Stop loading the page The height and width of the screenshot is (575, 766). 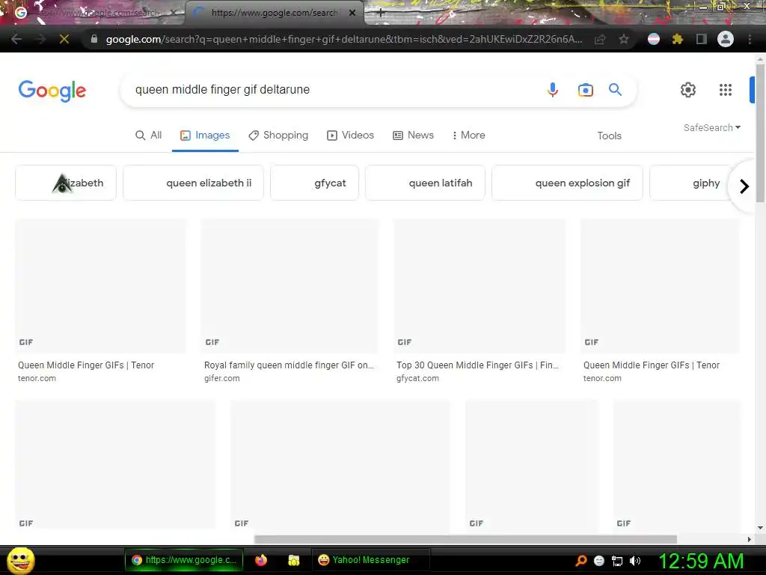(x=64, y=39)
